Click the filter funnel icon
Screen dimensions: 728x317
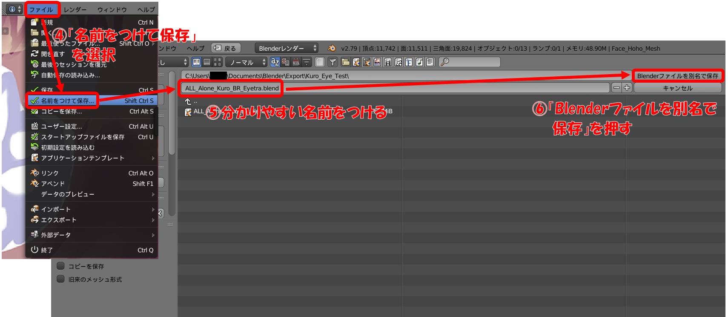point(332,62)
